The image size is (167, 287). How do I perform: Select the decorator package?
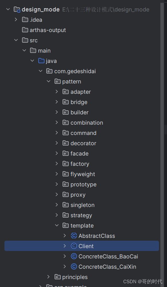(x=83, y=143)
